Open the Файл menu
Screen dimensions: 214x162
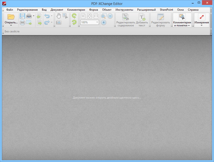10,10
